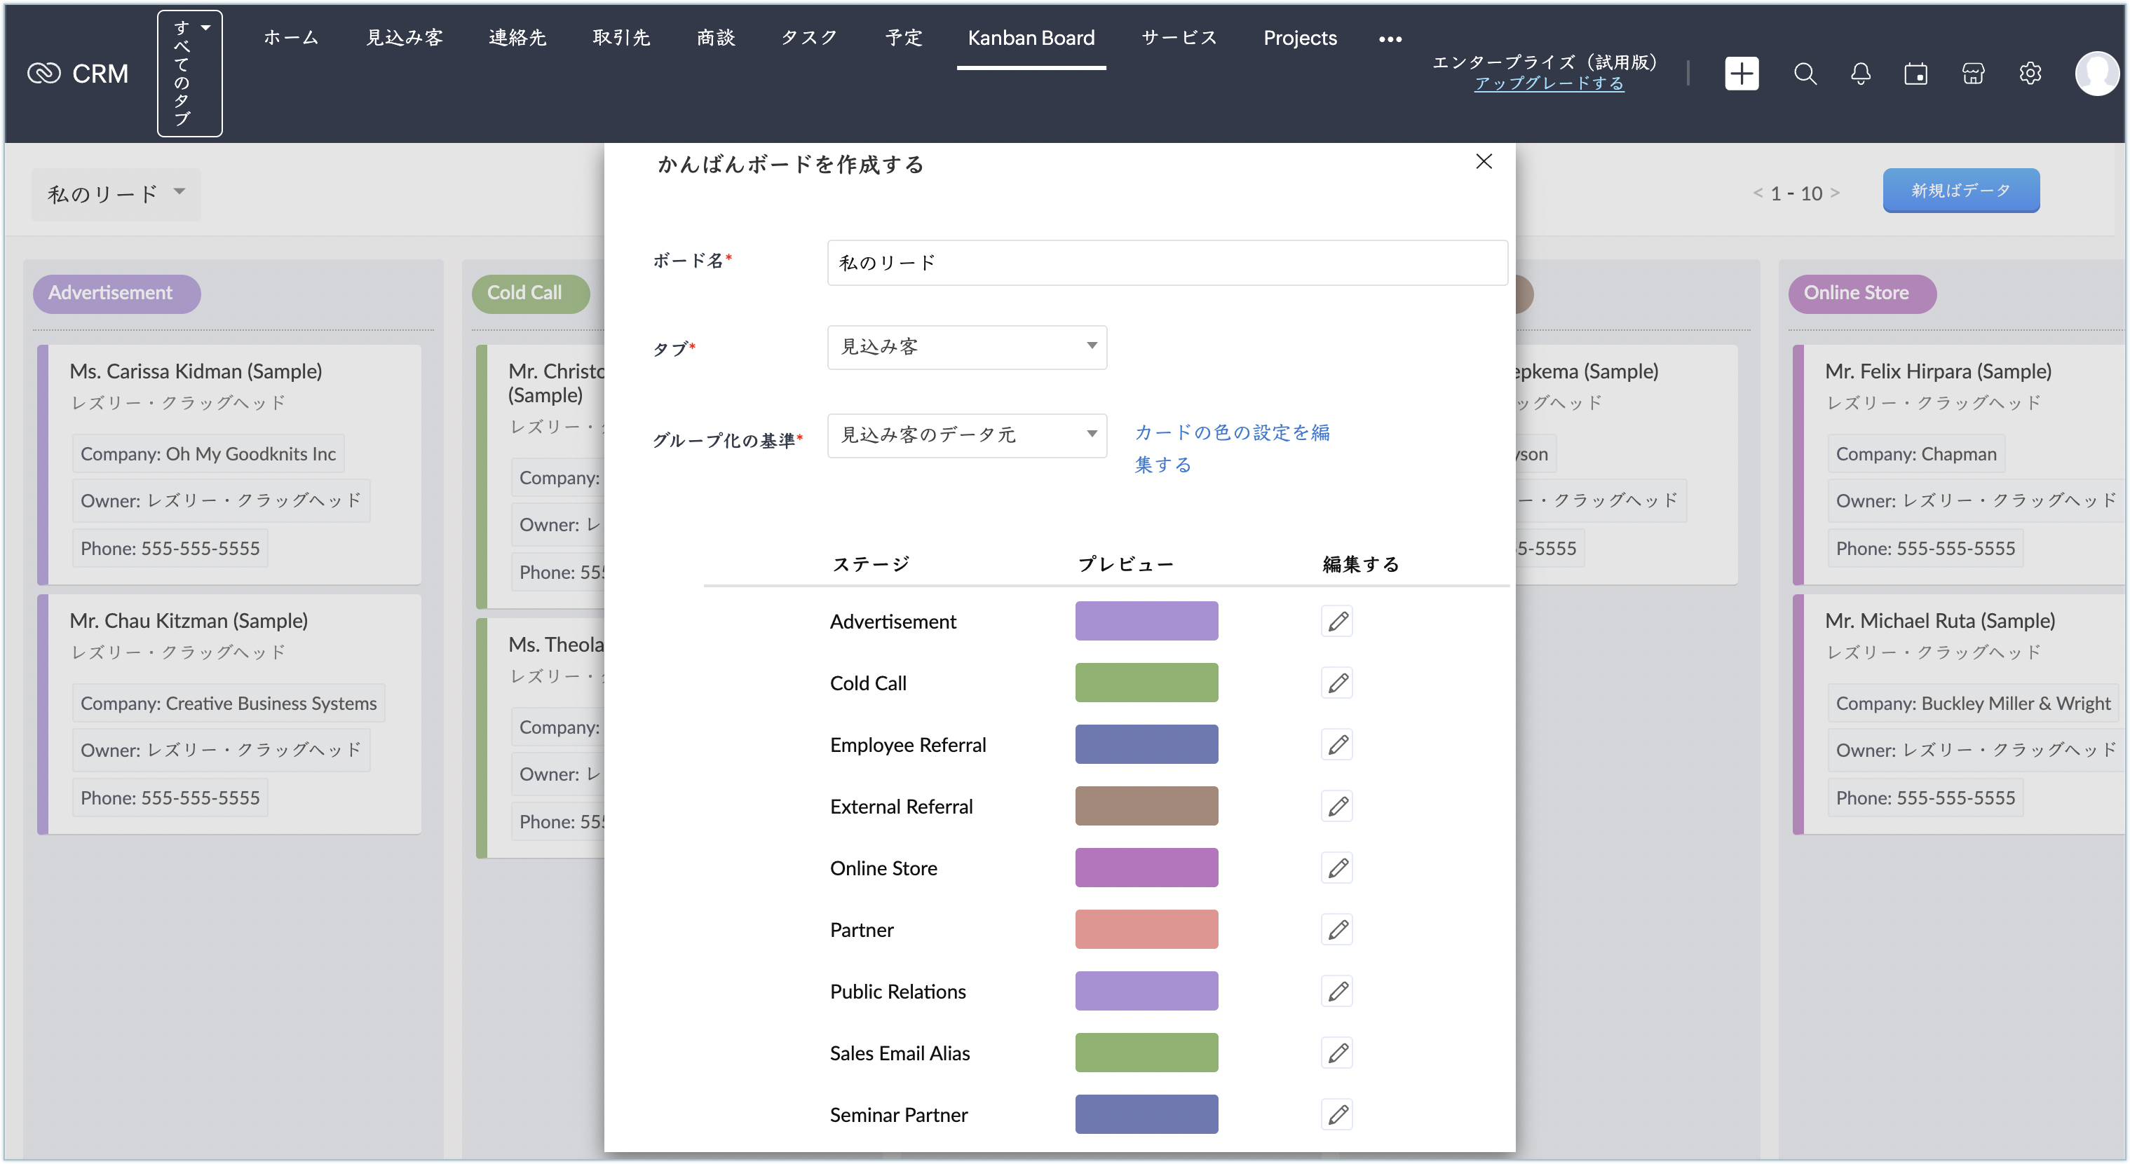This screenshot has width=2130, height=1164.
Task: Open the すべてのタブ dropdown
Action: (x=189, y=74)
